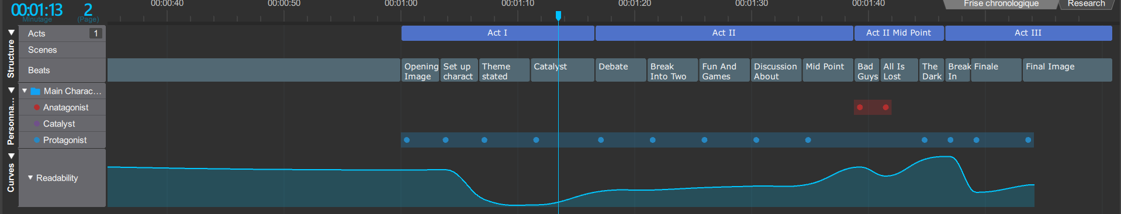Select the Act I block
Image resolution: width=1121 pixels, height=214 pixels.
[x=497, y=33]
